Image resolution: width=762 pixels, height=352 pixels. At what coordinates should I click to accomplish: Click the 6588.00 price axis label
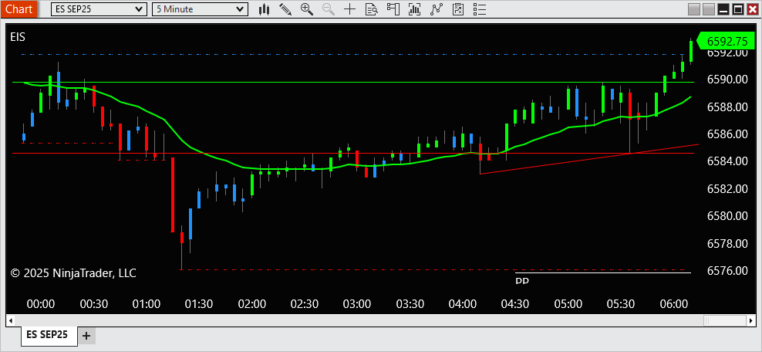tap(727, 107)
